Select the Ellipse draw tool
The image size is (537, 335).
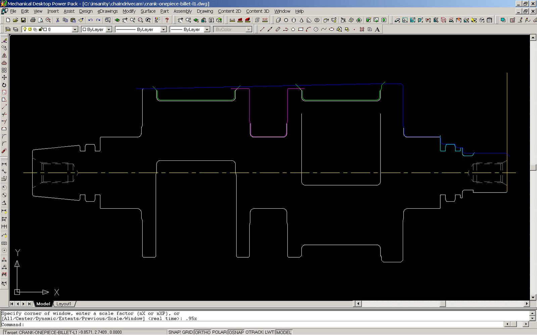(x=331, y=29)
